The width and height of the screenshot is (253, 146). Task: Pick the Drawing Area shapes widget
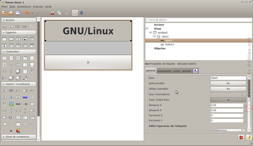pos(18,131)
